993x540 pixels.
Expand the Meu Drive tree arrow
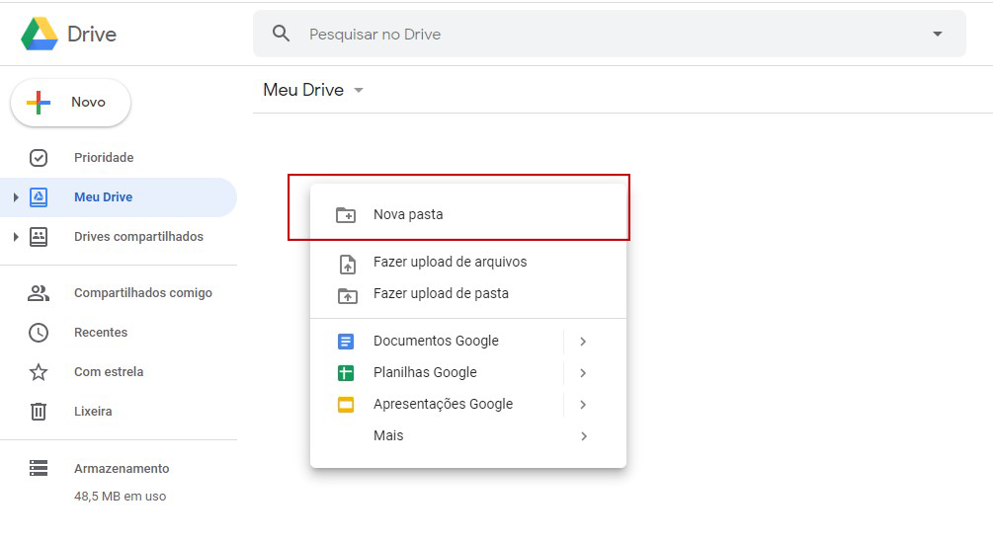tap(16, 197)
